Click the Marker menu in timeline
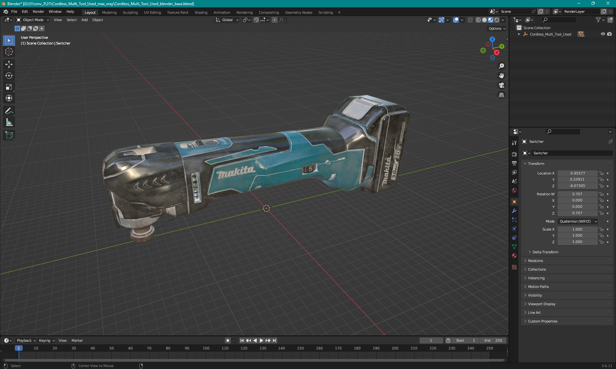 coord(77,340)
